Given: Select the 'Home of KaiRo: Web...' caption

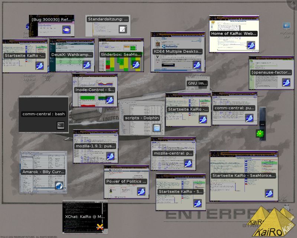Looking at the screenshot, I should (x=234, y=33).
